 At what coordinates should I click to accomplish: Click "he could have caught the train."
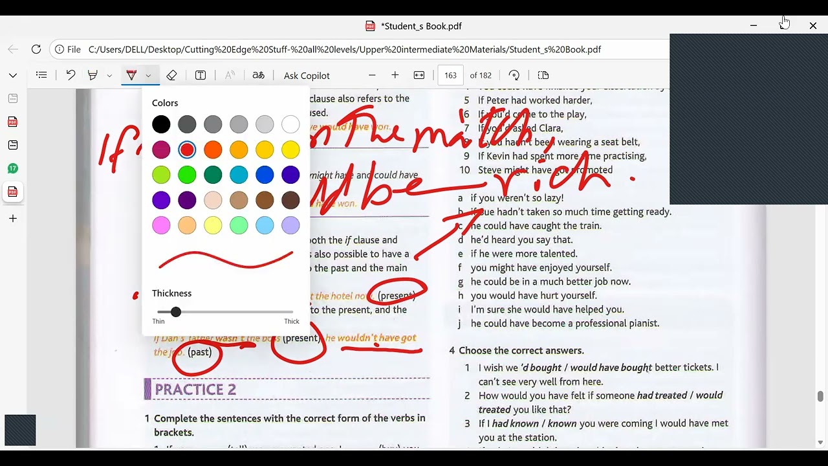tap(536, 226)
